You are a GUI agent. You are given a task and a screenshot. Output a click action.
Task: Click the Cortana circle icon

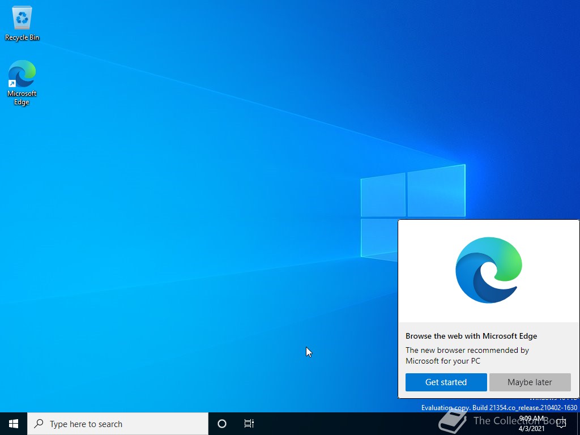point(222,424)
